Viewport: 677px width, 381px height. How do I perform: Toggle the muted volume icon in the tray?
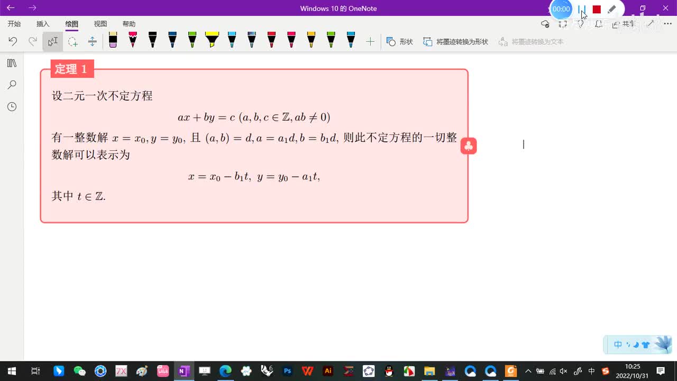pos(564,371)
